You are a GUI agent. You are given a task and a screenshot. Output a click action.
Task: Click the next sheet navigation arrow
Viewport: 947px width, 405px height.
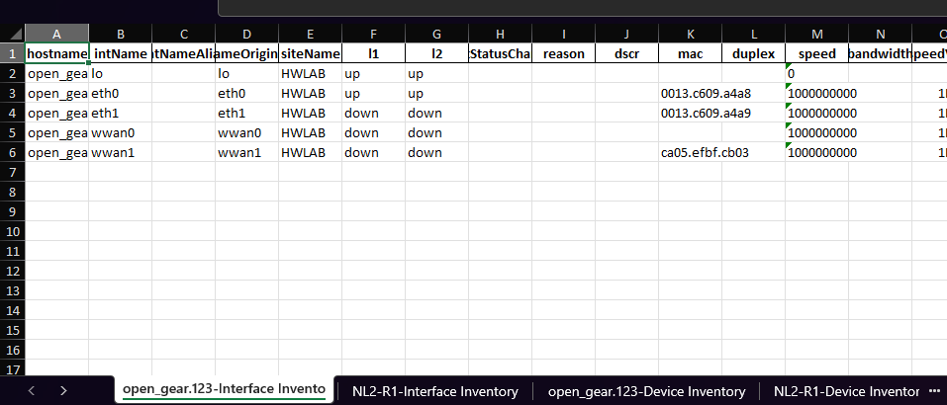pos(63,390)
